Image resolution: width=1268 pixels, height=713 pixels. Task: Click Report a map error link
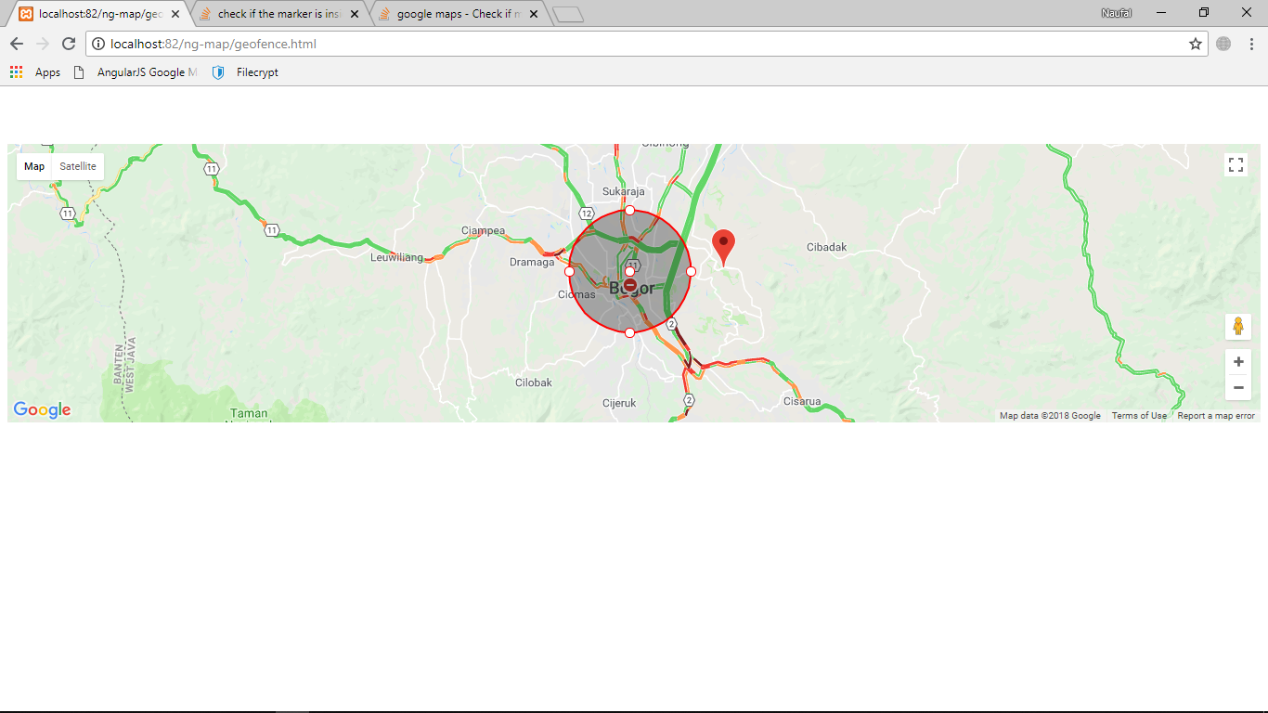1216,416
